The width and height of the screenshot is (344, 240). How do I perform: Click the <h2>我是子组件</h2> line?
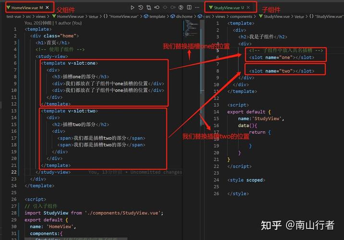click(263, 37)
